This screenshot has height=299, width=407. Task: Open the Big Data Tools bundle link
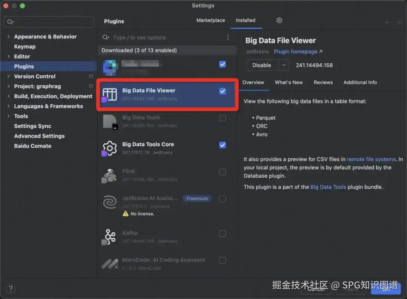click(328, 187)
